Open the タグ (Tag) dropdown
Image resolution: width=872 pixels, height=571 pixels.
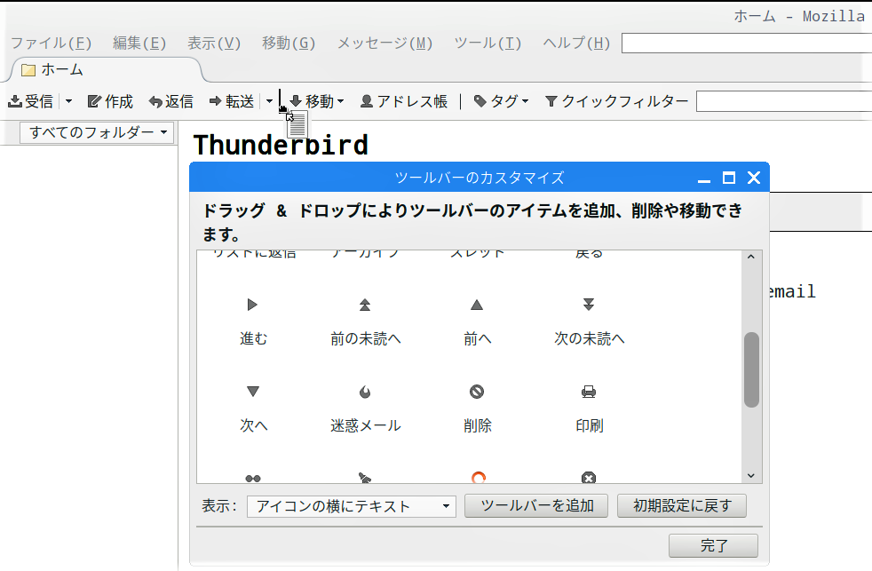pos(501,101)
